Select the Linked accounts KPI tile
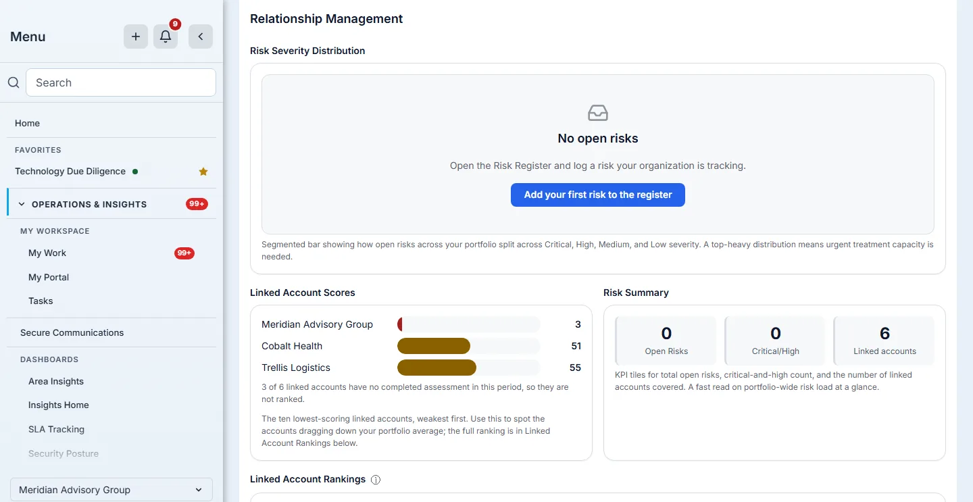The image size is (973, 502). point(884,341)
